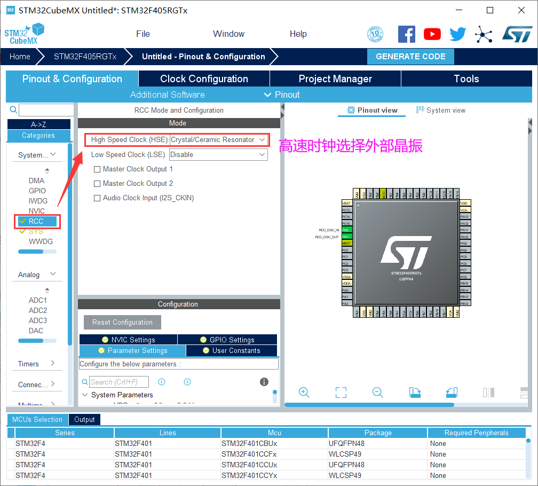Open the Output tab

pos(84,419)
